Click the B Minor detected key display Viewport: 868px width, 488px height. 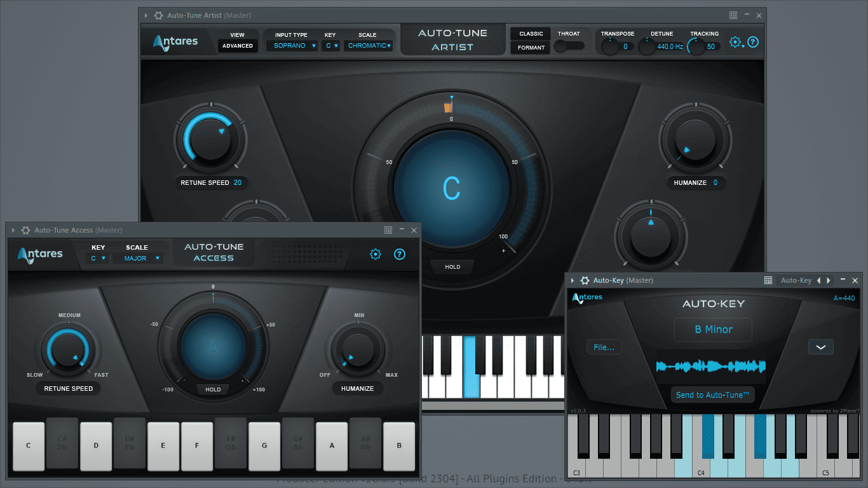(713, 330)
